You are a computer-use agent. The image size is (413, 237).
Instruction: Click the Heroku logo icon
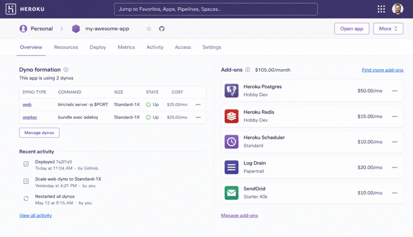pyautogui.click(x=11, y=9)
